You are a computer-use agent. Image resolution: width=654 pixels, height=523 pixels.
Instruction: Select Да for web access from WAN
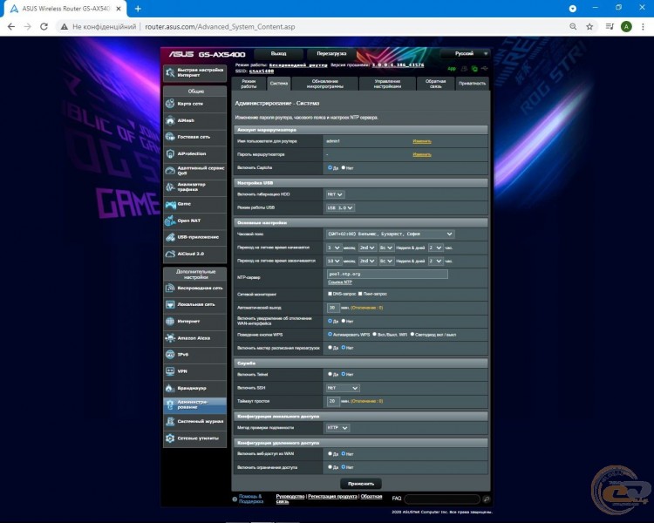(330, 454)
